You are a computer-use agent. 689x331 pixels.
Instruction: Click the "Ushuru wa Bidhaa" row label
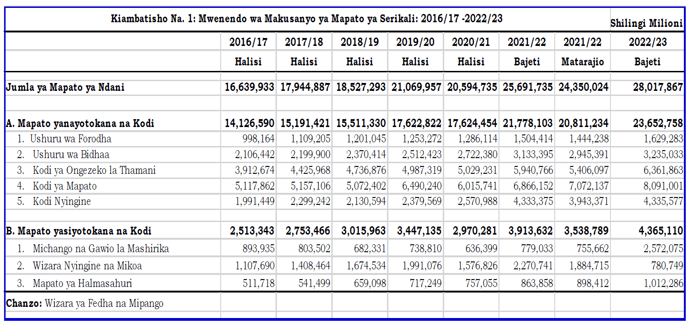point(71,154)
